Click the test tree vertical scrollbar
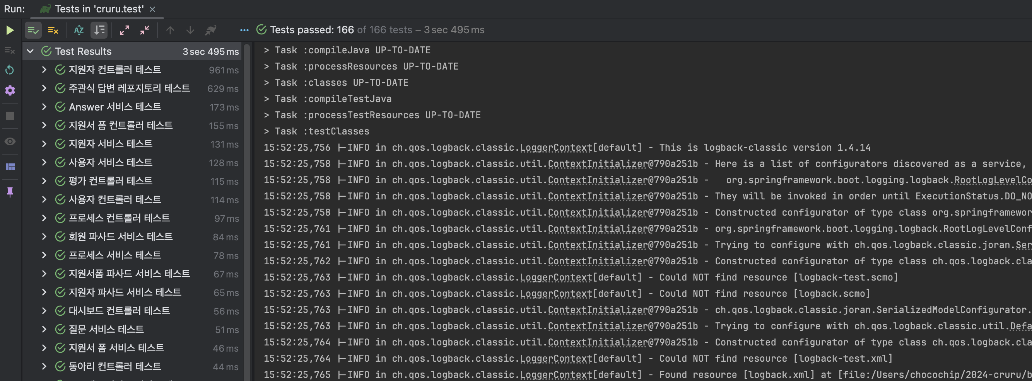1032x381 pixels. tap(247, 212)
